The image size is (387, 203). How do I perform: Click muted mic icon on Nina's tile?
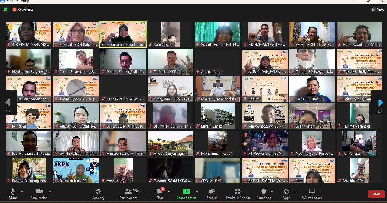click(x=292, y=181)
